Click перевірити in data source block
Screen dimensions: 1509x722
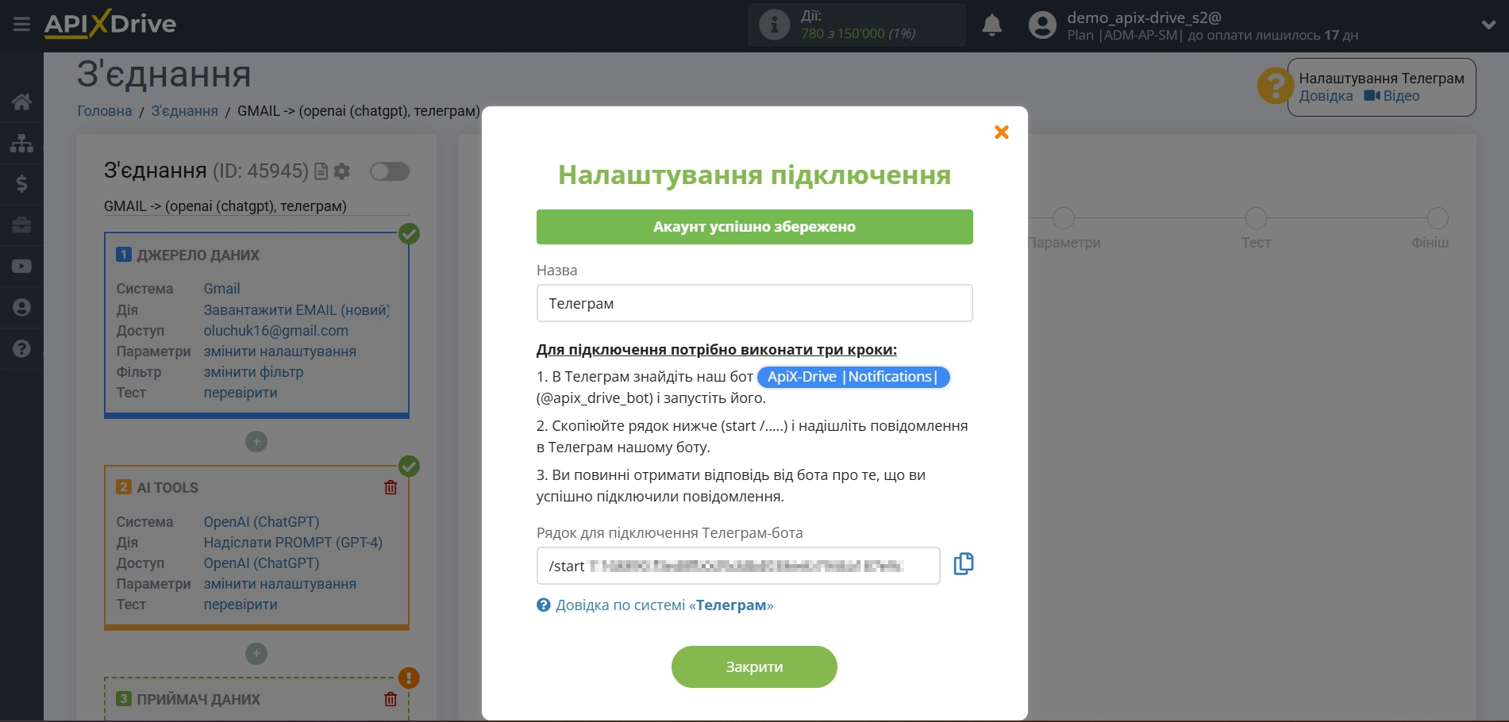pyautogui.click(x=241, y=393)
